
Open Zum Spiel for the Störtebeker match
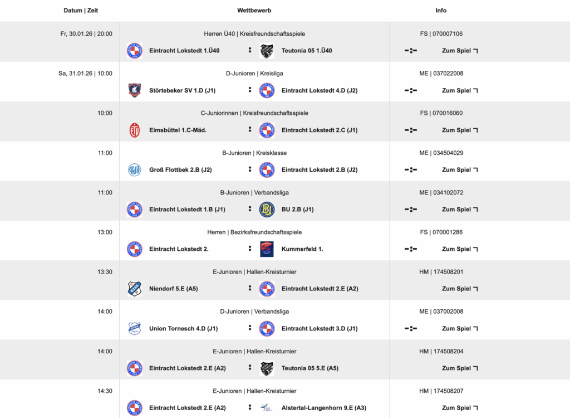(460, 90)
